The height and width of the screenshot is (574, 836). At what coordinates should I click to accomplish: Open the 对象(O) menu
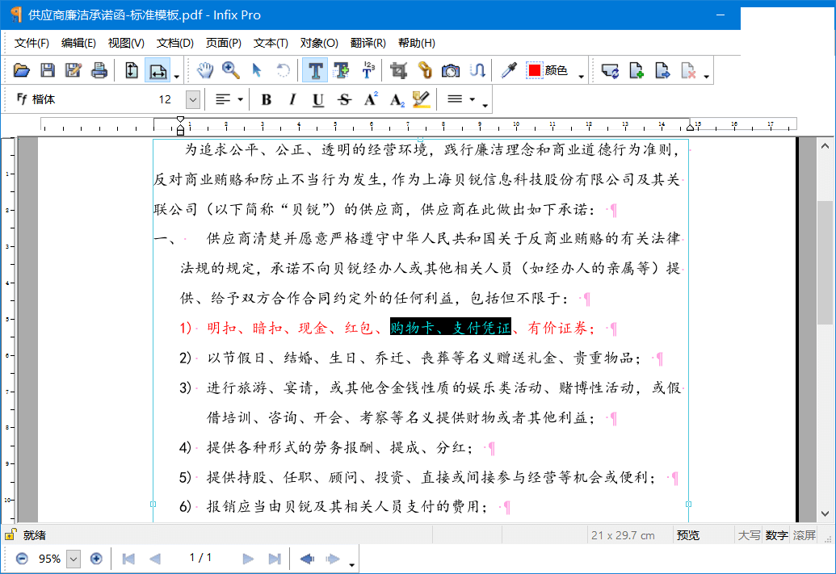coord(319,43)
